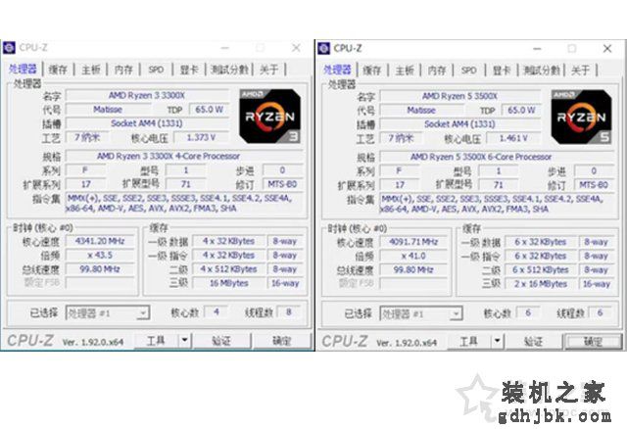The height and width of the screenshot is (429, 627).
Task: Open 显卡 tab in right CPU-Z window
Action: [502, 71]
